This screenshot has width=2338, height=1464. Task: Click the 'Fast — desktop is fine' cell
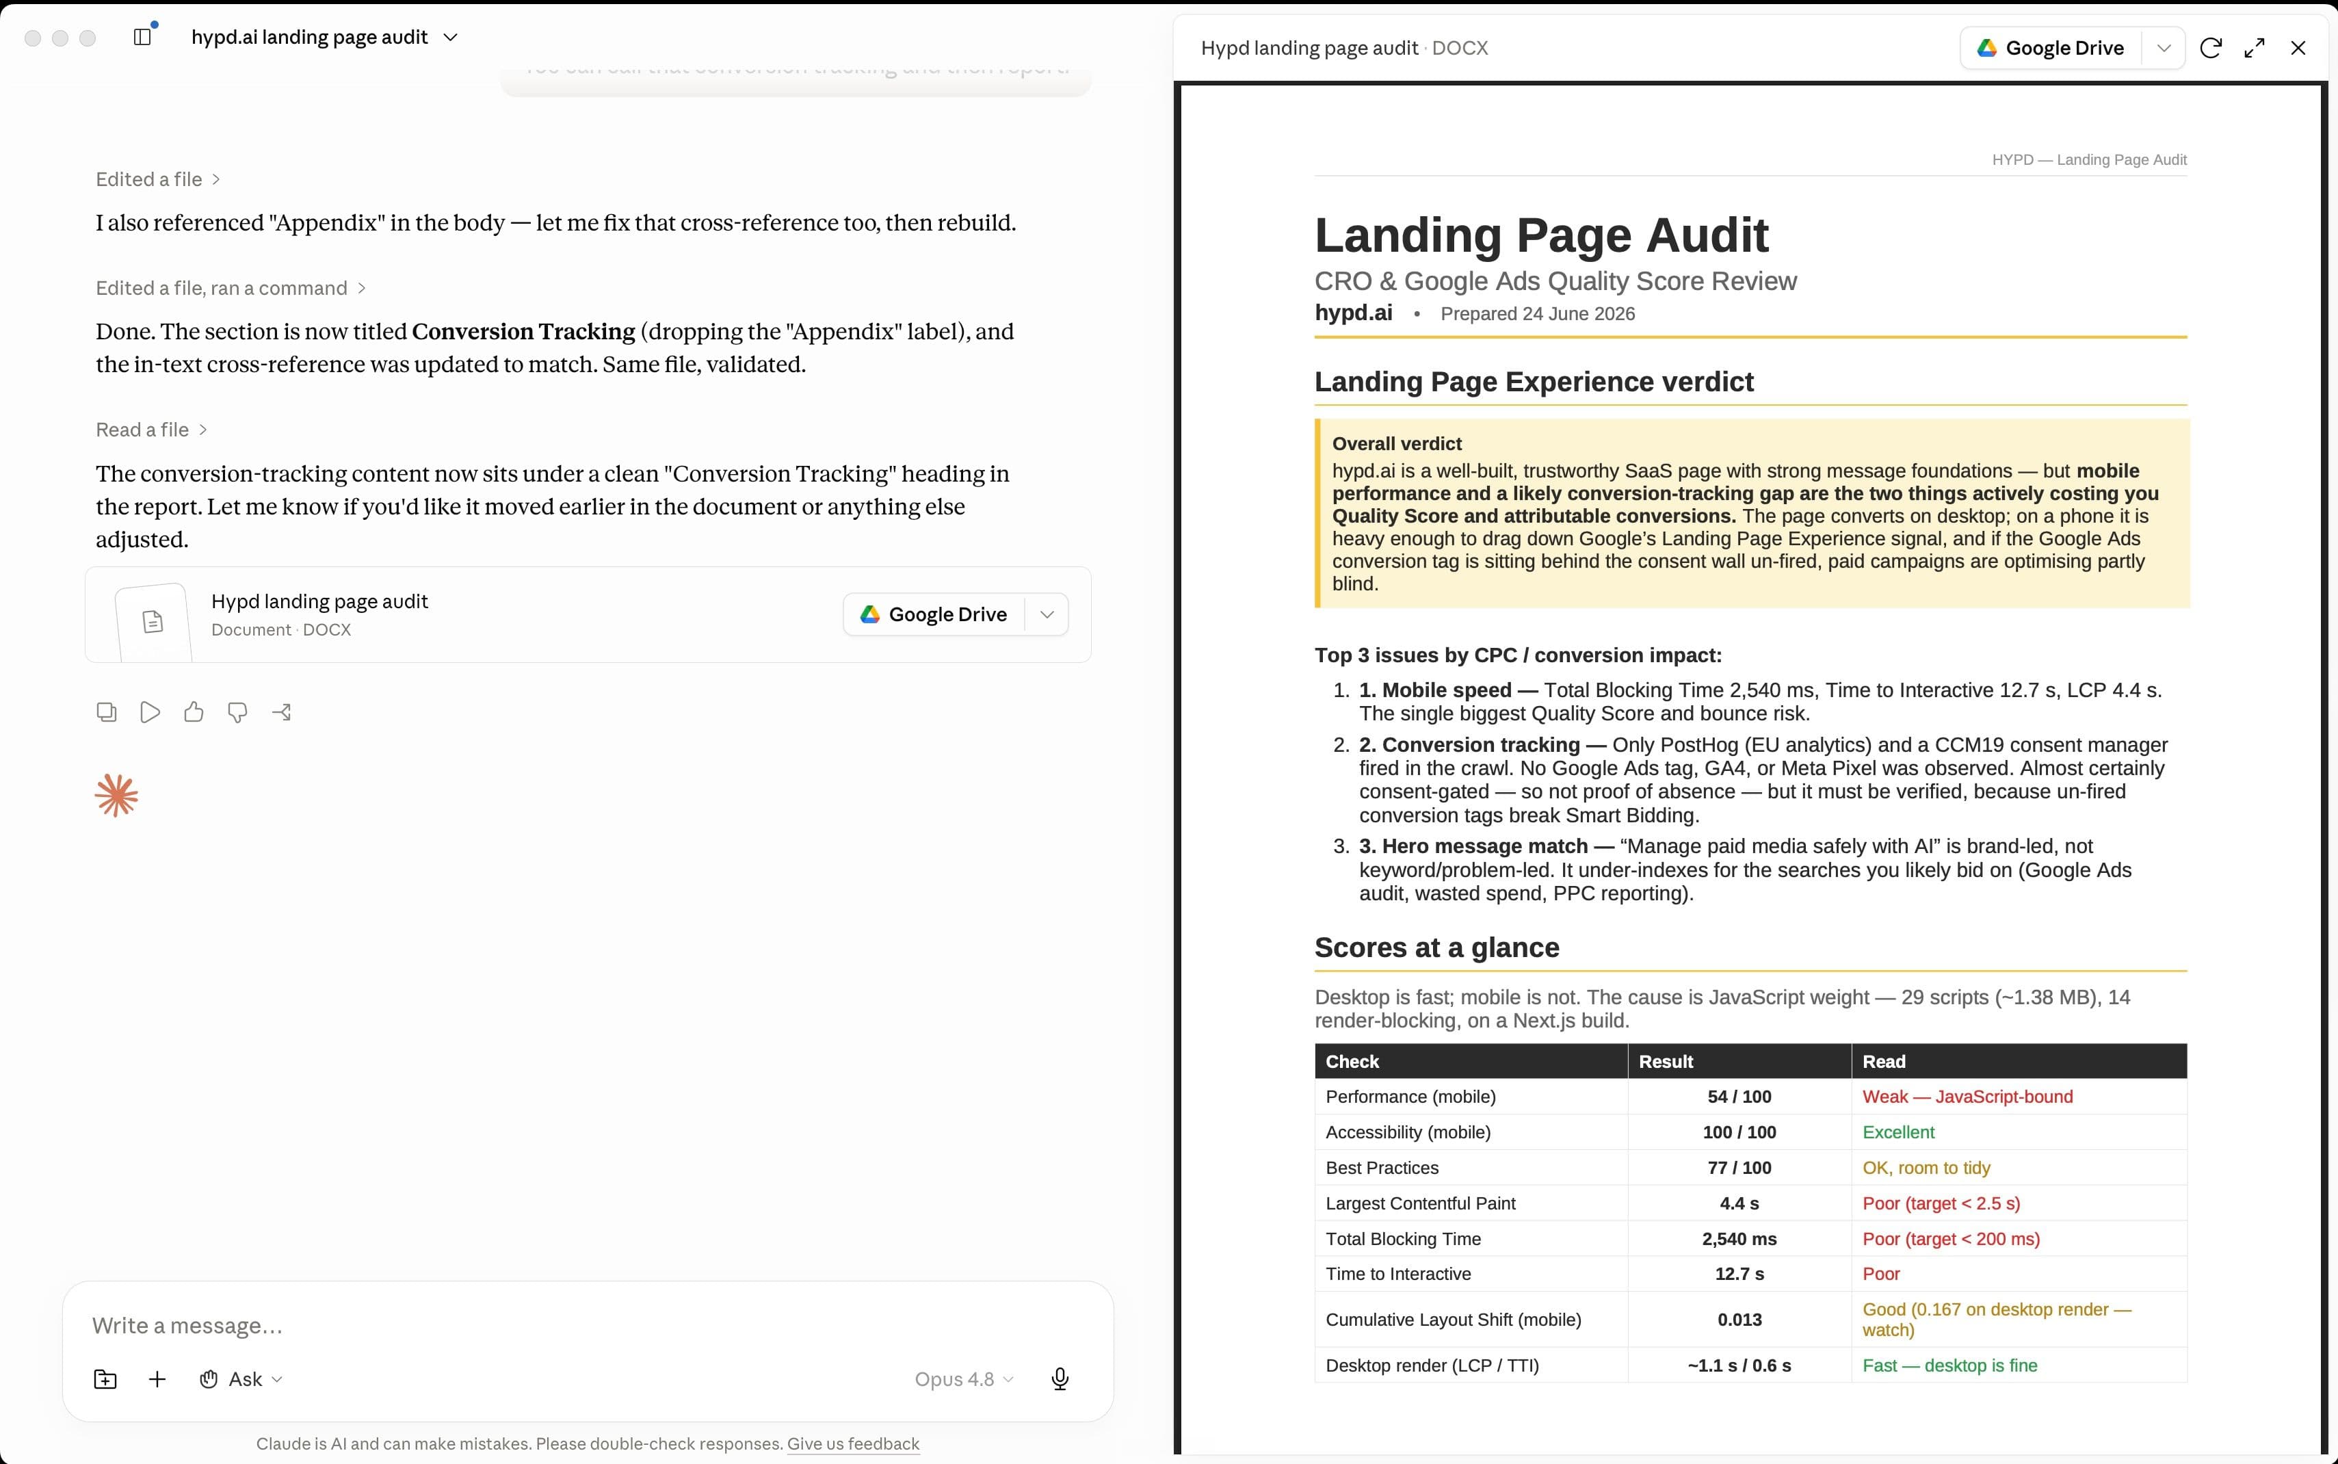[2019, 1365]
